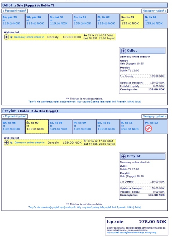Select the Wt, lis 06 return date tab
Viewport: 172px width, 237px height.
click(x=13, y=127)
